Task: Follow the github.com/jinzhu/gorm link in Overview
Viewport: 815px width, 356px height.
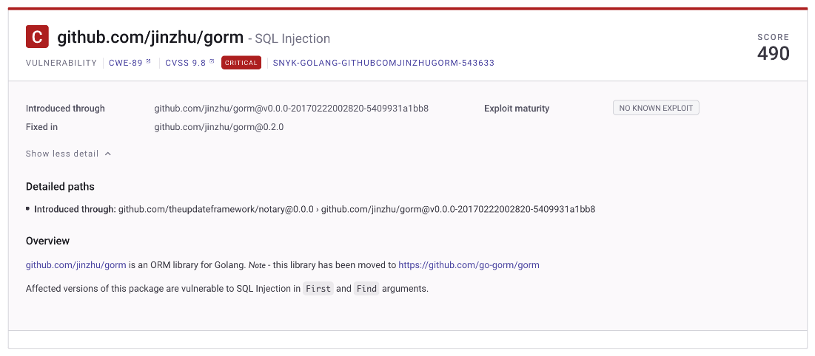Action: pyautogui.click(x=76, y=264)
